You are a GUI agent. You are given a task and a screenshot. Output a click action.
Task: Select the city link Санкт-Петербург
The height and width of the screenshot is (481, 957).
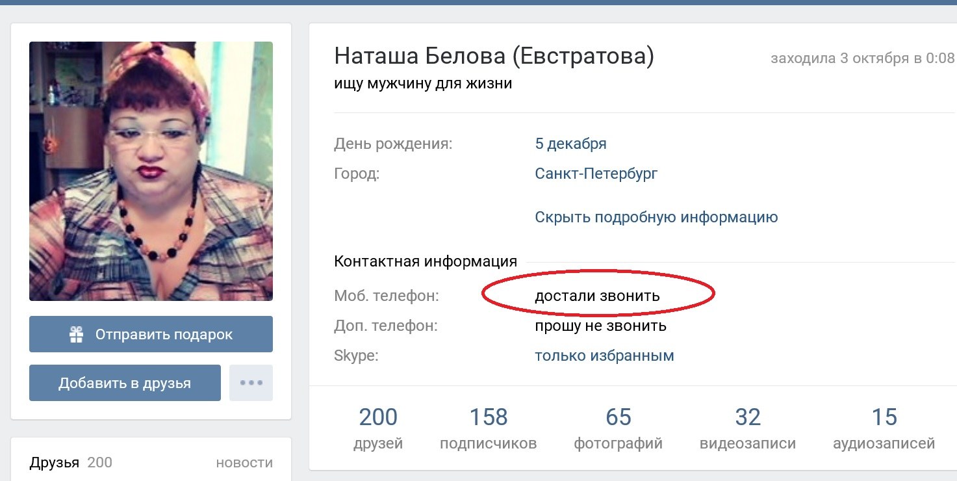click(596, 174)
